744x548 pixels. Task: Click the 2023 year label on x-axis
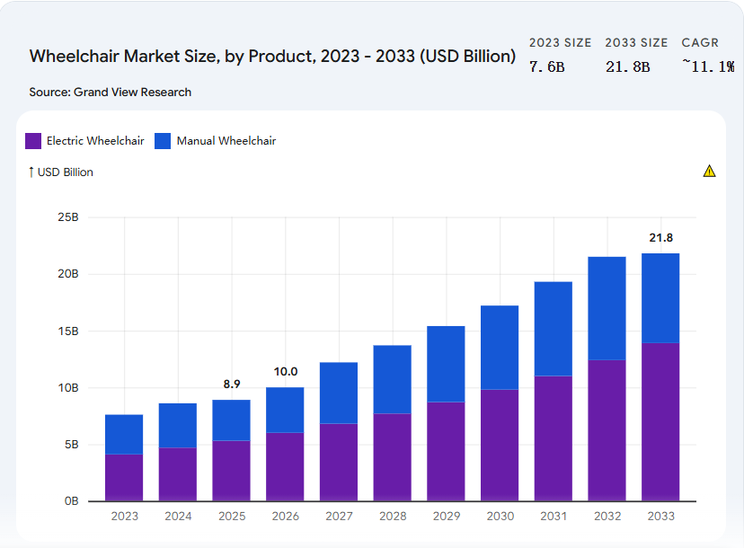pyautogui.click(x=124, y=516)
